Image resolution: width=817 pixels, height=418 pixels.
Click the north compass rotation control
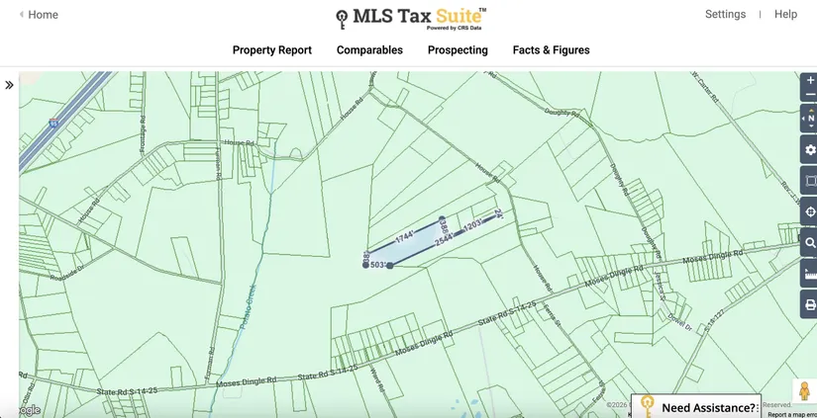coord(810,119)
